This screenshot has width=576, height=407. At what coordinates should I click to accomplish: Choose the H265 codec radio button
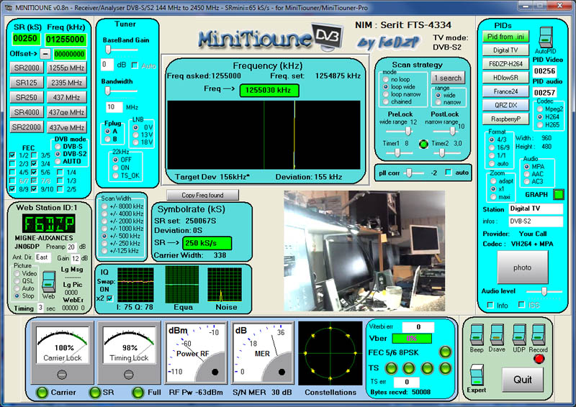point(540,125)
